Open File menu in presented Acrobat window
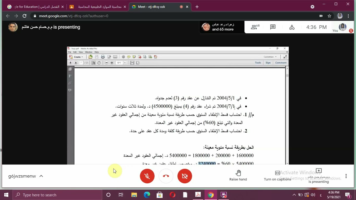This screenshot has width=356, height=200. click(x=70, y=52)
